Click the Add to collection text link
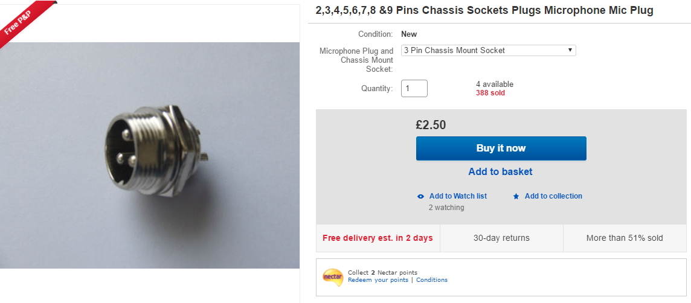Screen dimensions: 691x303 (553, 196)
